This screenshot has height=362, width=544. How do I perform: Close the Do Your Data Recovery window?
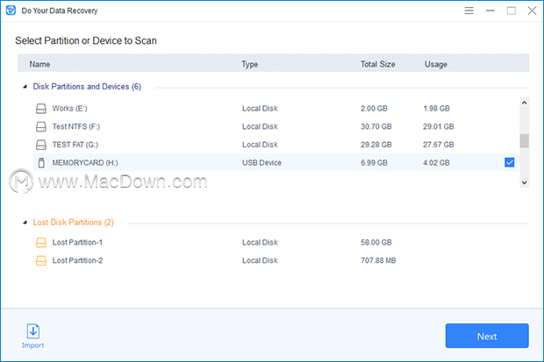pyautogui.click(x=532, y=11)
